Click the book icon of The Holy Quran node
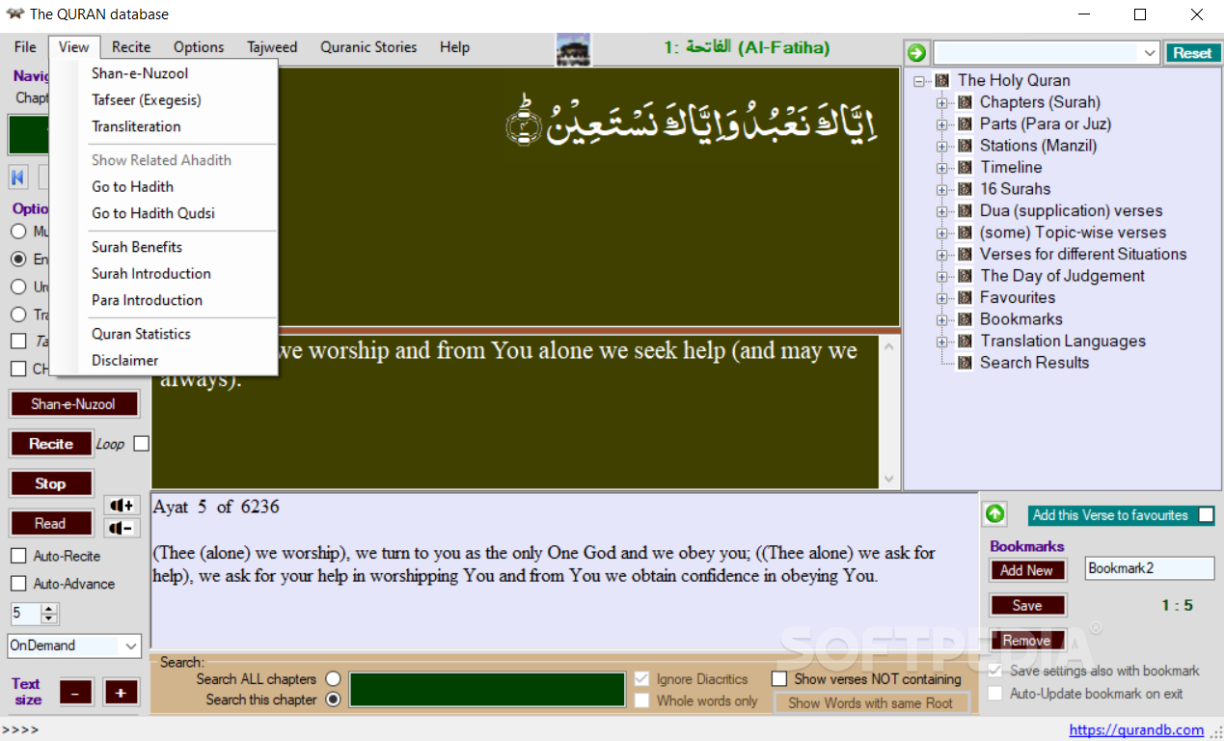The image size is (1224, 741). click(x=942, y=80)
